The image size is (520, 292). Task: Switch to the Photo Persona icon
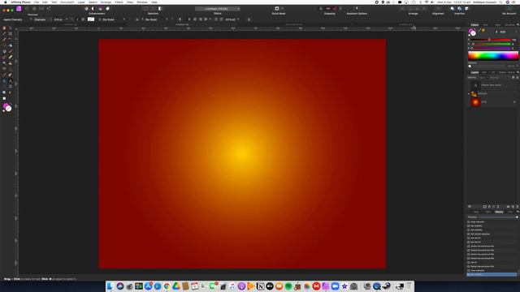(19, 9)
